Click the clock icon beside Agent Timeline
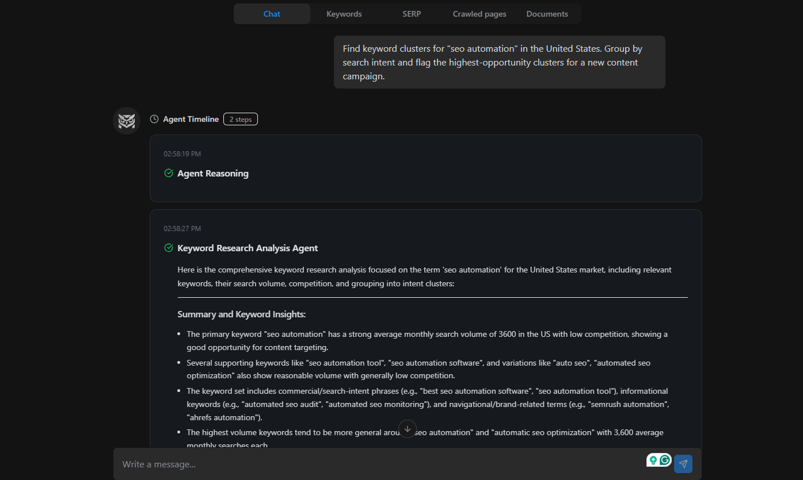 pyautogui.click(x=154, y=118)
